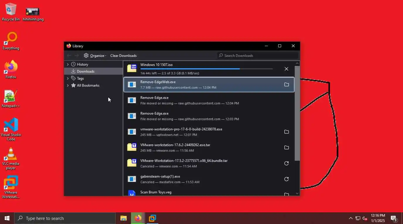Click the gabensteam-setup(1).exe file icon

[x=132, y=179]
